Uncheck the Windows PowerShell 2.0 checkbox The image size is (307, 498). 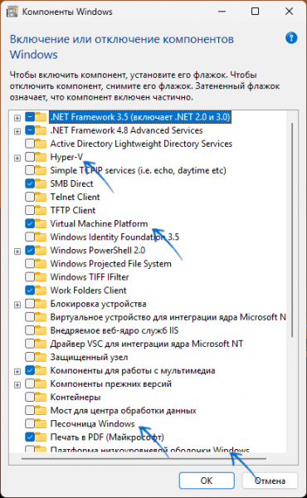pos(30,251)
